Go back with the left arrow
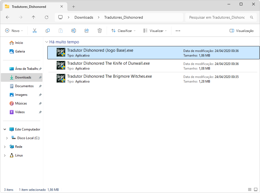Image resolution: width=260 pixels, height=193 pixels. tap(8, 17)
